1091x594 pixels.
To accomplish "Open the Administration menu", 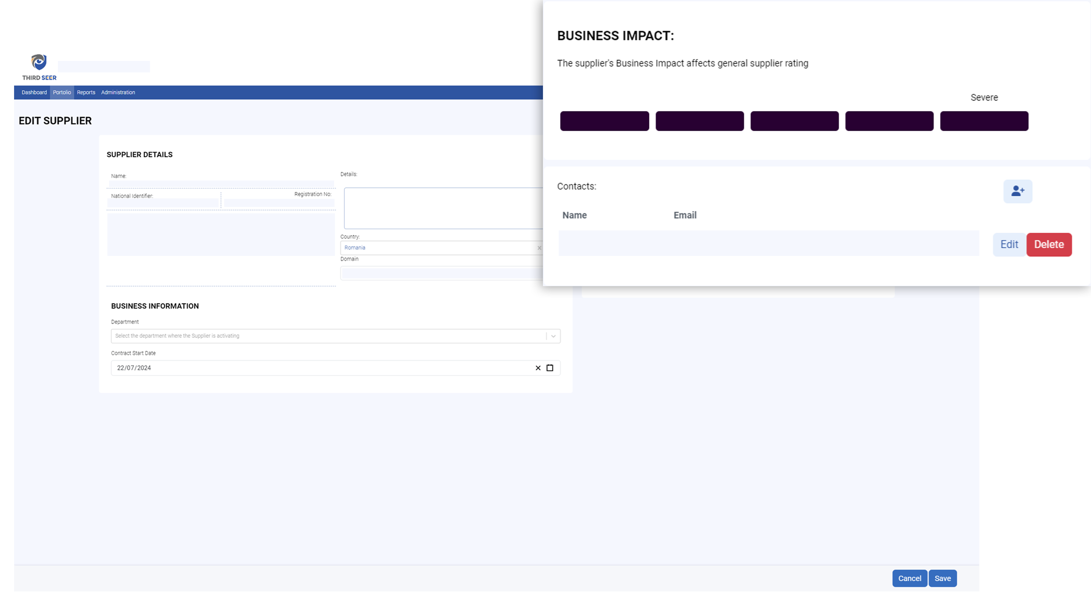I will click(x=118, y=92).
